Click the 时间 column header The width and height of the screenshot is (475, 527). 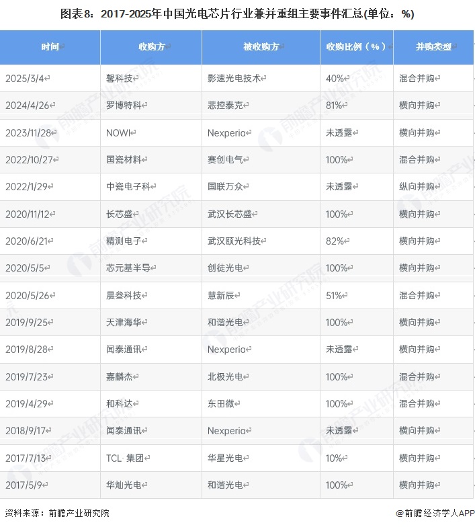point(50,47)
